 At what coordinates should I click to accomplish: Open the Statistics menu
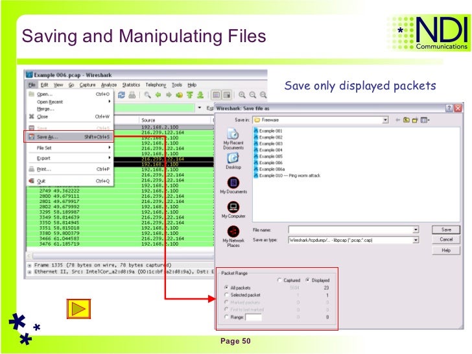click(131, 85)
